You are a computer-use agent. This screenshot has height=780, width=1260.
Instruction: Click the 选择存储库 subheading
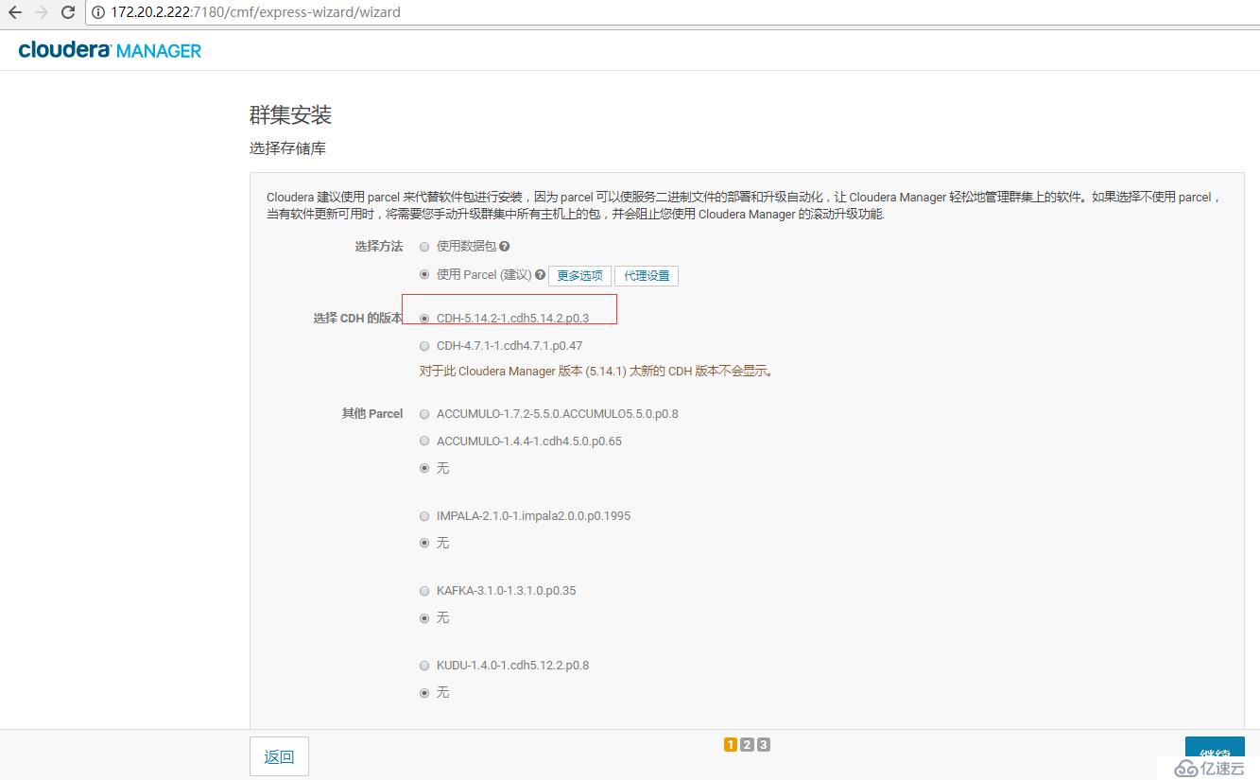(x=287, y=148)
